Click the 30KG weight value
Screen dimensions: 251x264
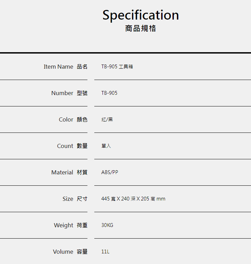click(107, 225)
